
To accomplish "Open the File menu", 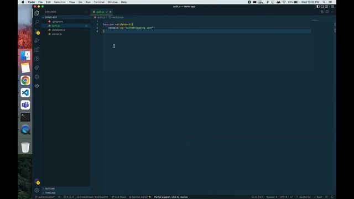I will 40,2.
